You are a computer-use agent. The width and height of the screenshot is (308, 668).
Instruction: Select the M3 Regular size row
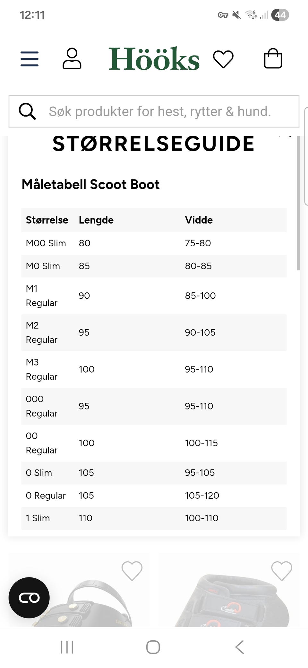[154, 369]
